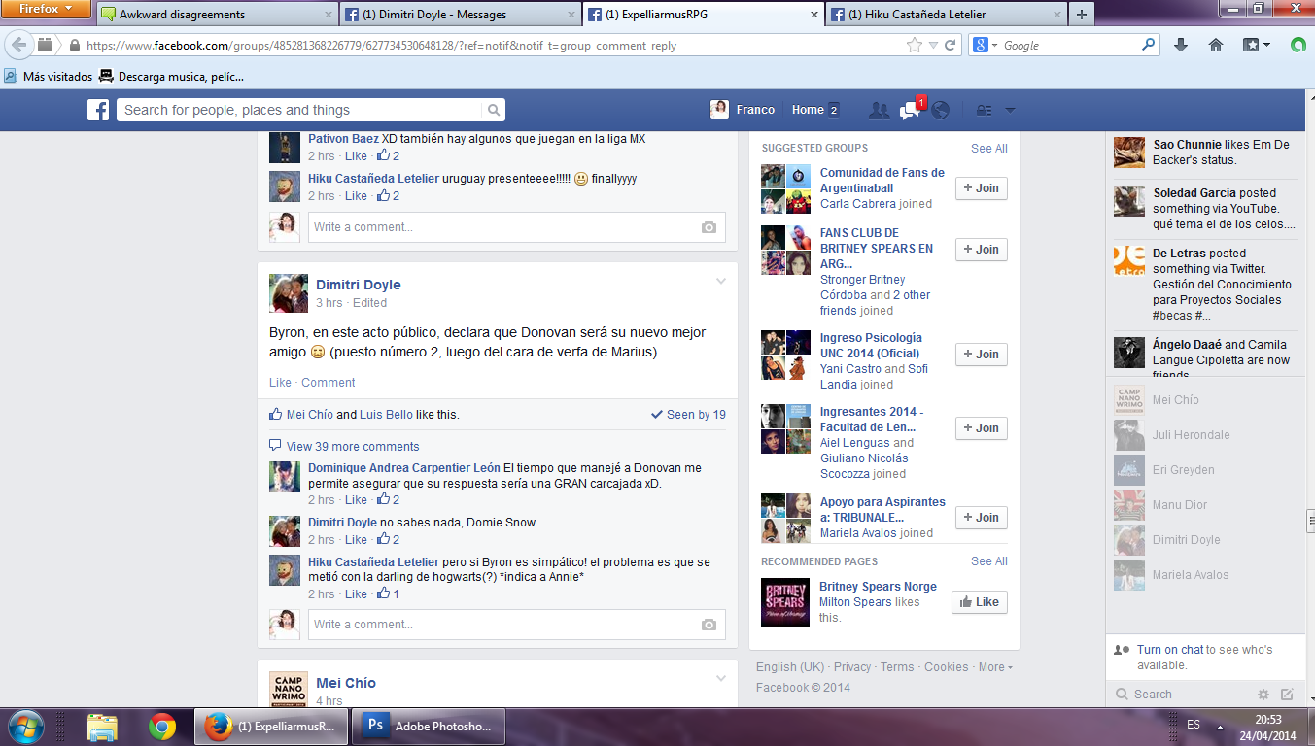Switch to Awkward disagreements tab
Image resolution: width=1315 pixels, height=746 pixels.
click(218, 15)
